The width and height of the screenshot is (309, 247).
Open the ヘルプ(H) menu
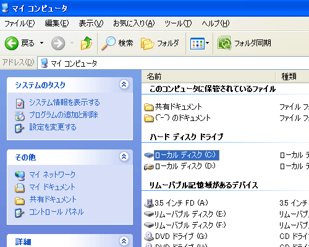pos(216,23)
